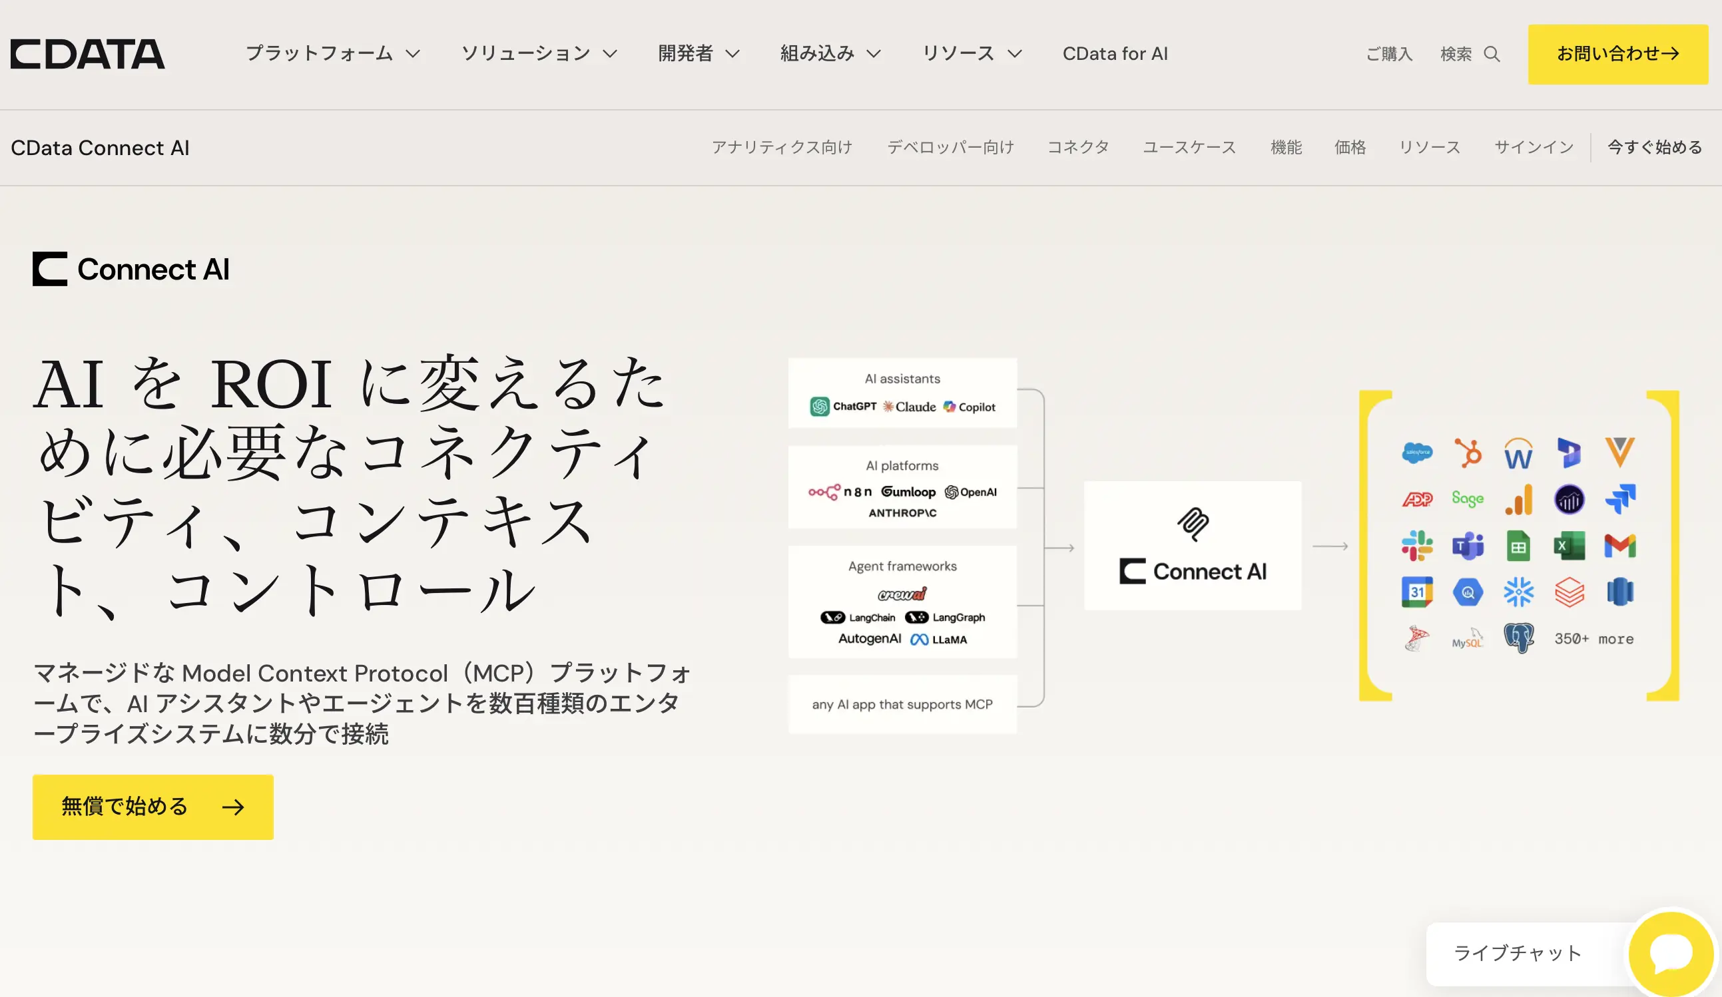
Task: Go to the コネクタ sub-navigation item
Action: point(1078,148)
